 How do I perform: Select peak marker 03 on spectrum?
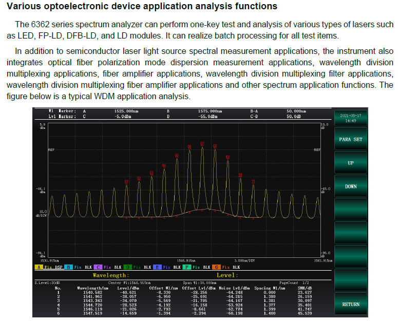point(151,173)
